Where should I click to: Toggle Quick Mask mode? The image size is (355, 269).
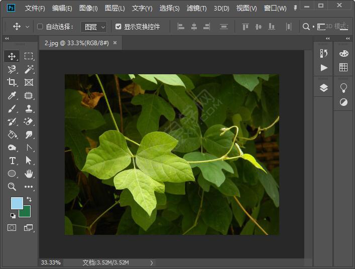click(x=12, y=227)
